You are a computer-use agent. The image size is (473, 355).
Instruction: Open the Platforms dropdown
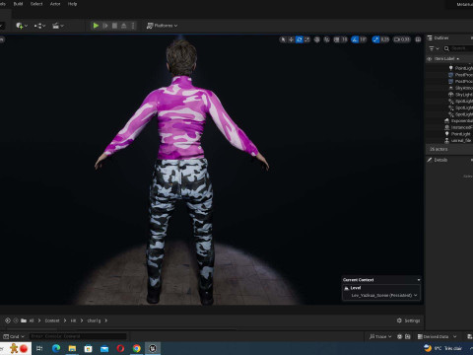[x=162, y=26]
